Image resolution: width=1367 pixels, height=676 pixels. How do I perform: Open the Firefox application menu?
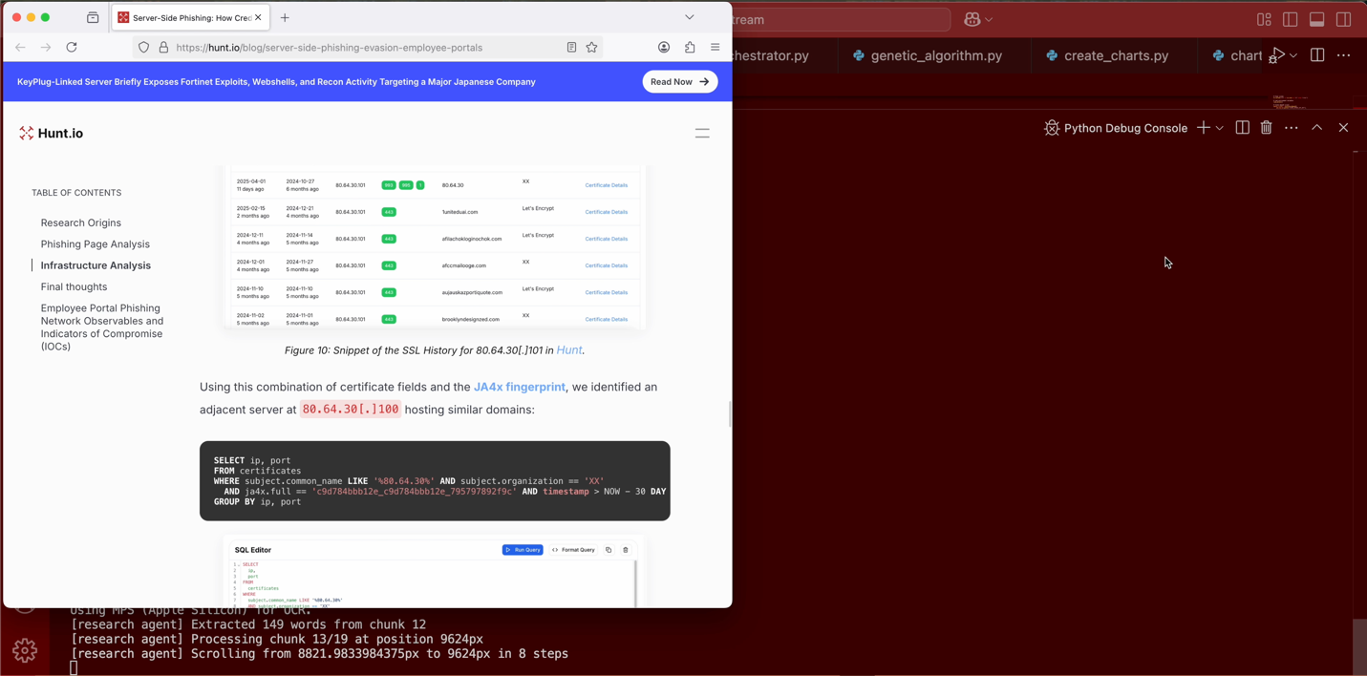click(x=715, y=48)
